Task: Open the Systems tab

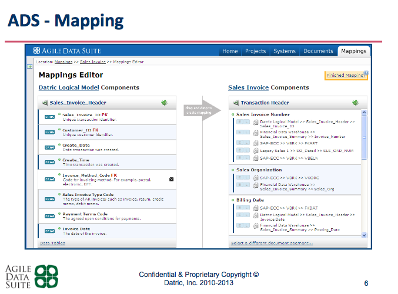Action: coord(285,51)
